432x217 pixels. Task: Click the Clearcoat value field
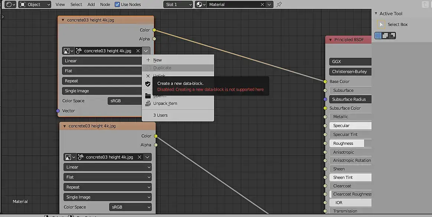click(350, 186)
